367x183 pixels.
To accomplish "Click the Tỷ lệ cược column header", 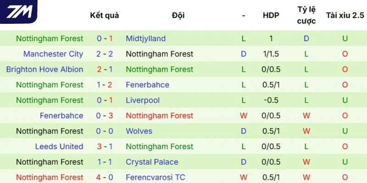I will click(306, 15).
